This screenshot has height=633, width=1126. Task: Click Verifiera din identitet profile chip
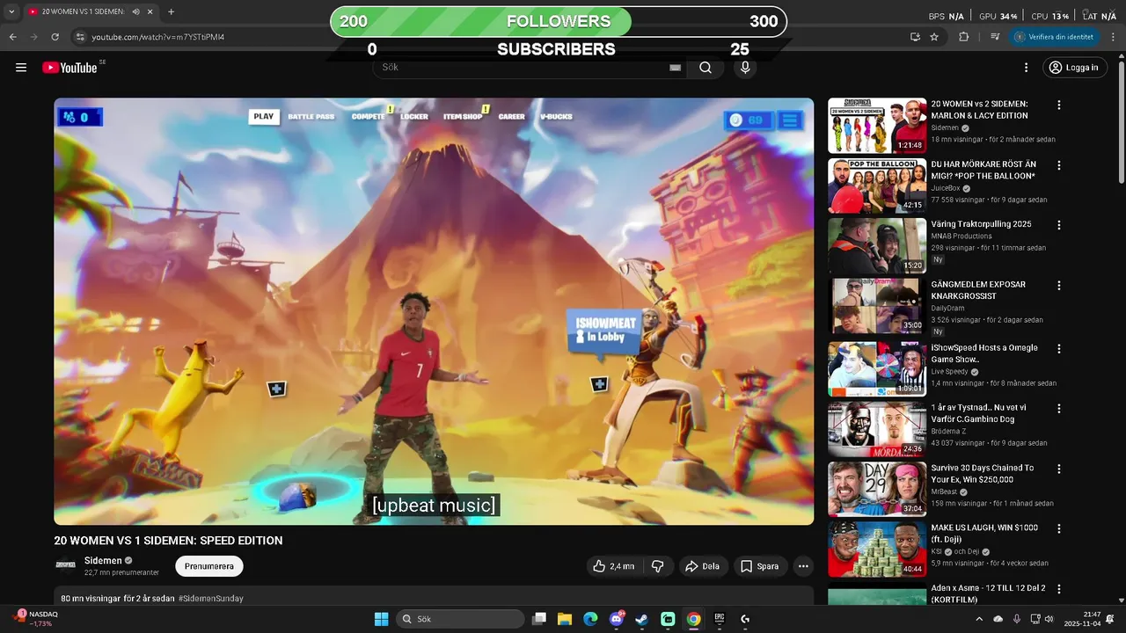click(1055, 37)
